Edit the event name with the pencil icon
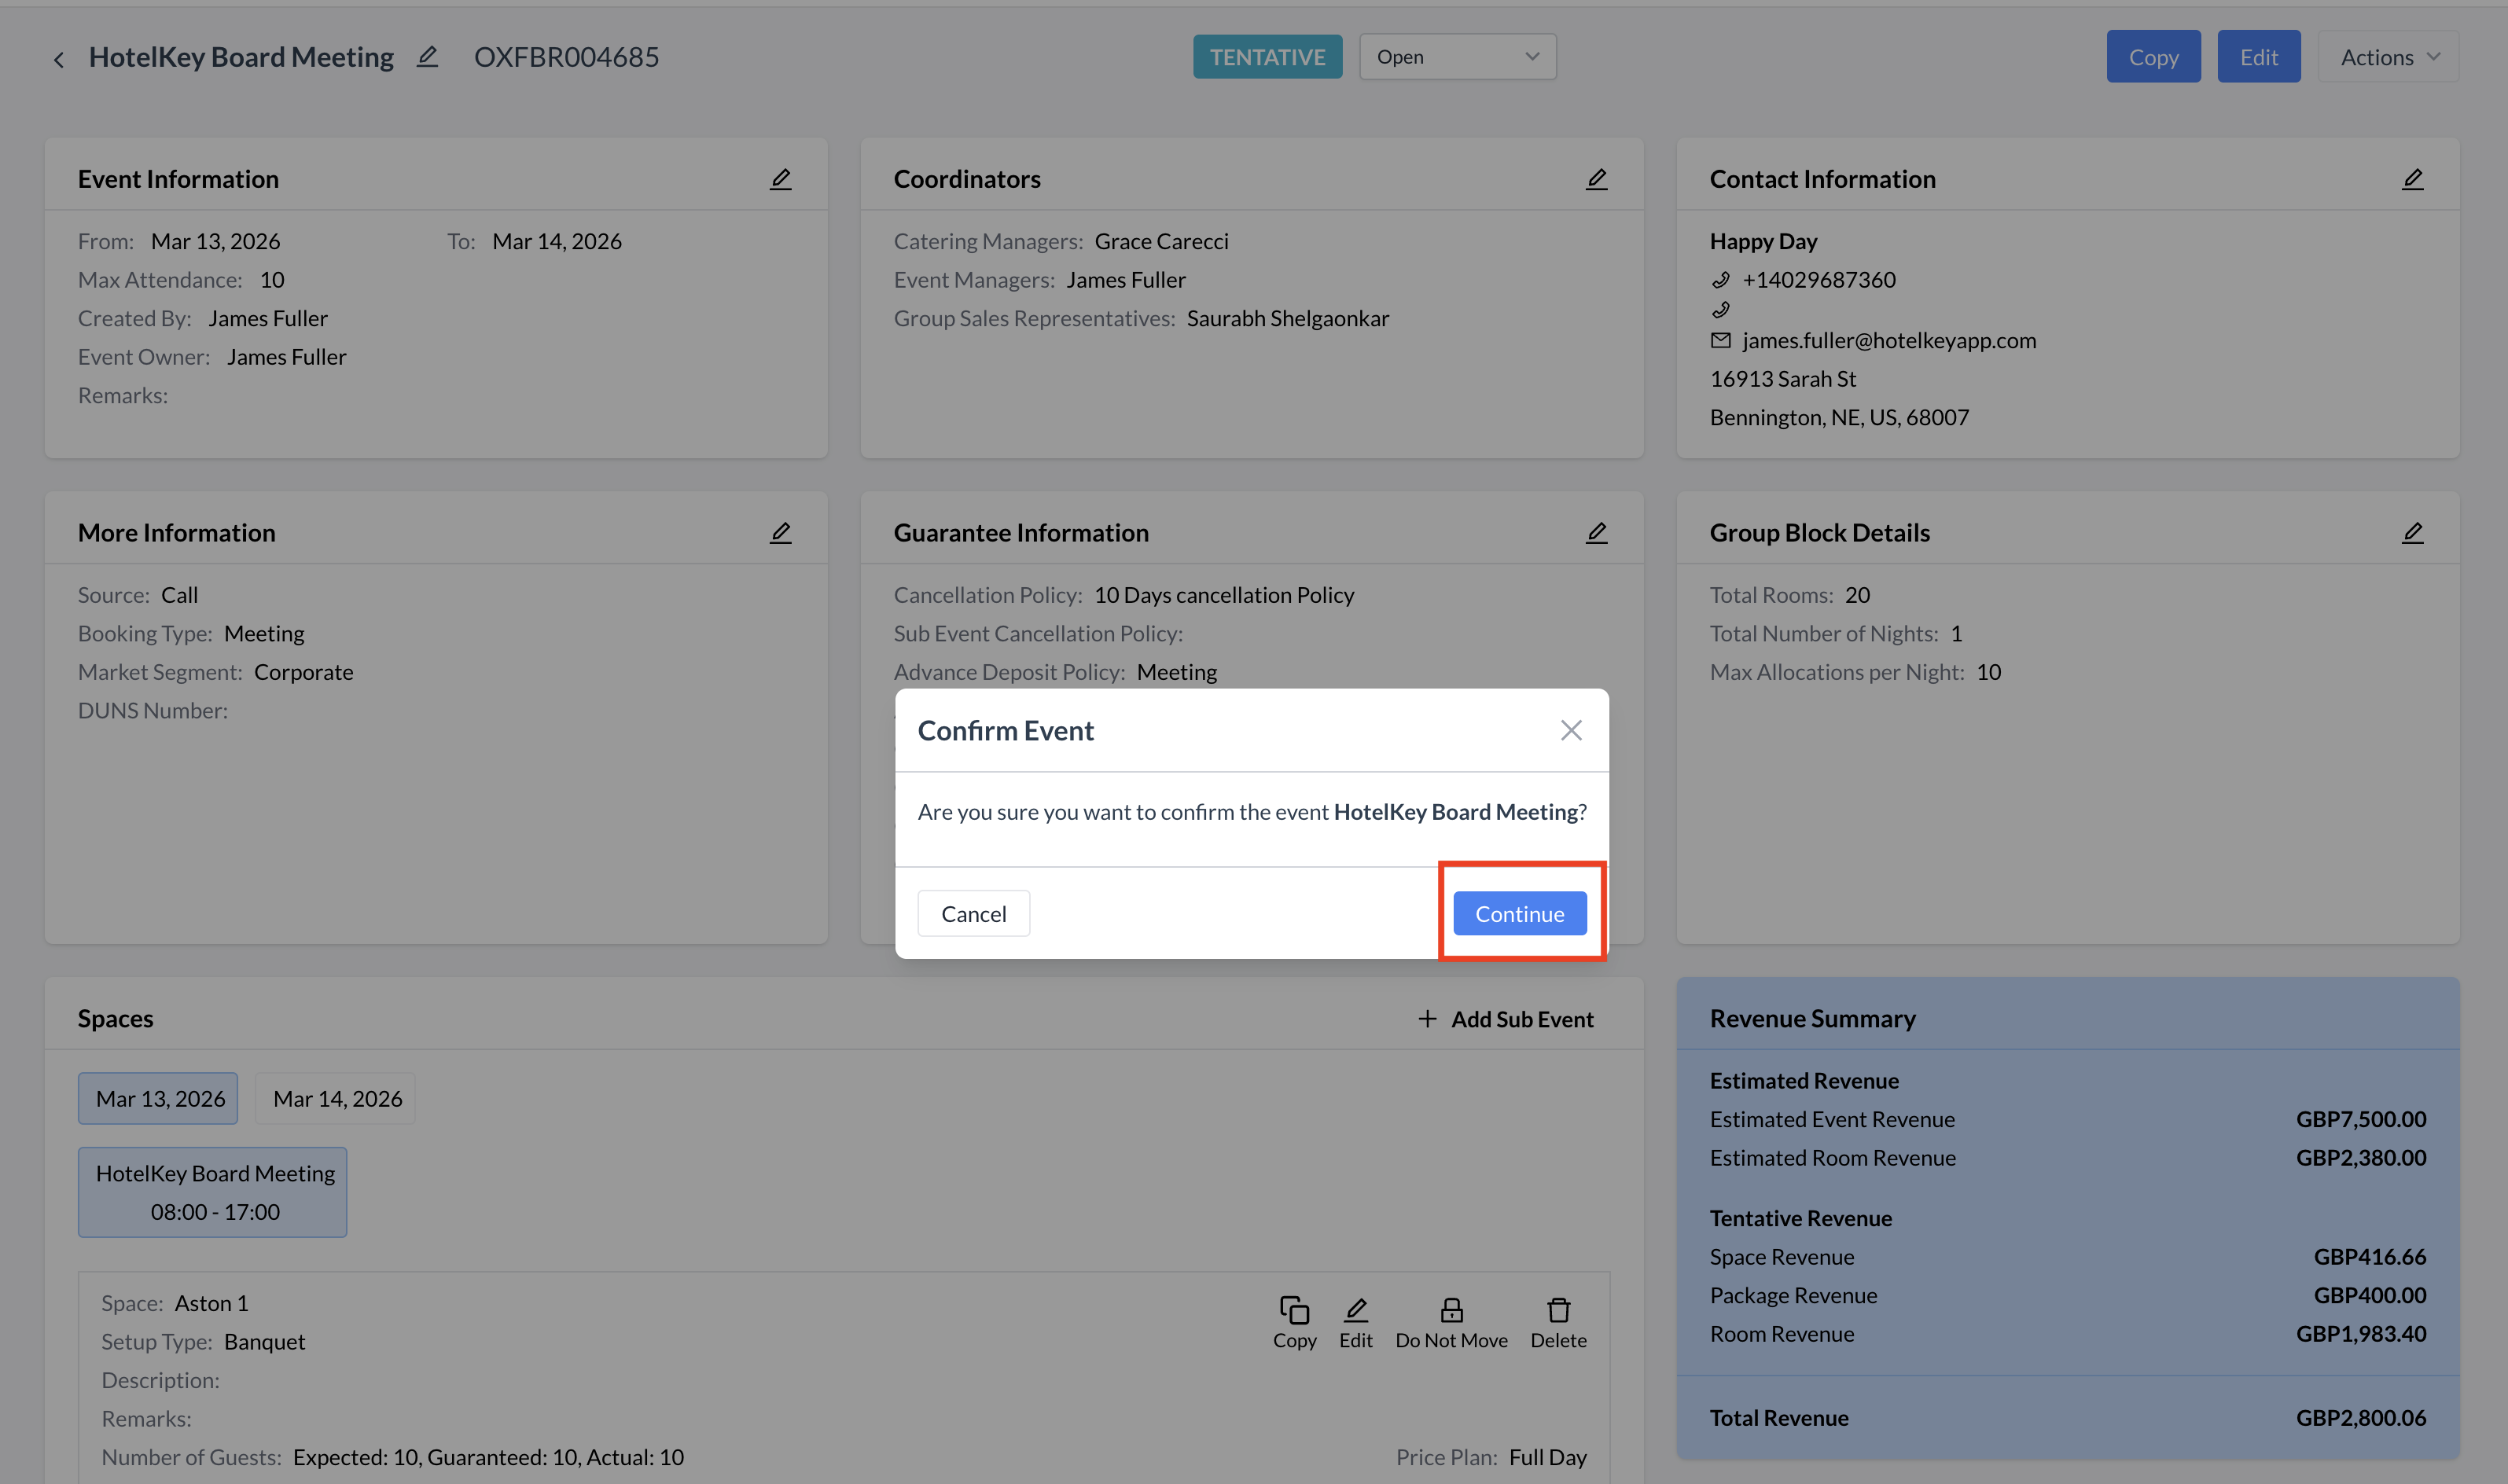 pos(427,57)
